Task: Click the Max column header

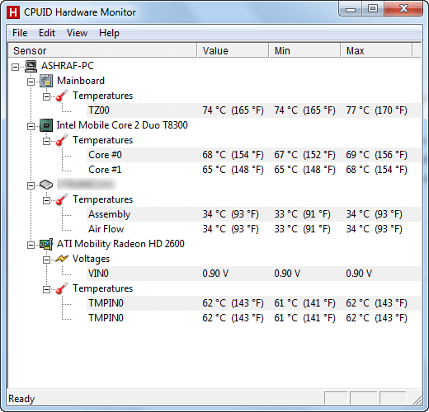Action: point(376,50)
